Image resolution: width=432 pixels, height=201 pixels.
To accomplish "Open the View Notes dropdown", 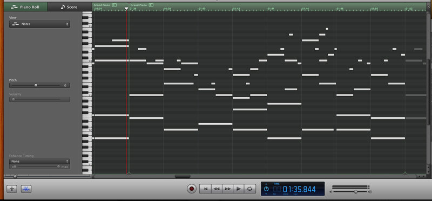I will coord(39,24).
